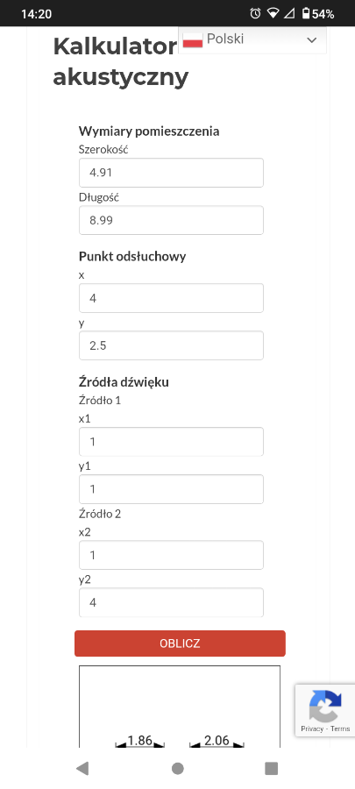Tap the Wi-Fi status icon
This screenshot has width=355, height=789.
(x=273, y=13)
